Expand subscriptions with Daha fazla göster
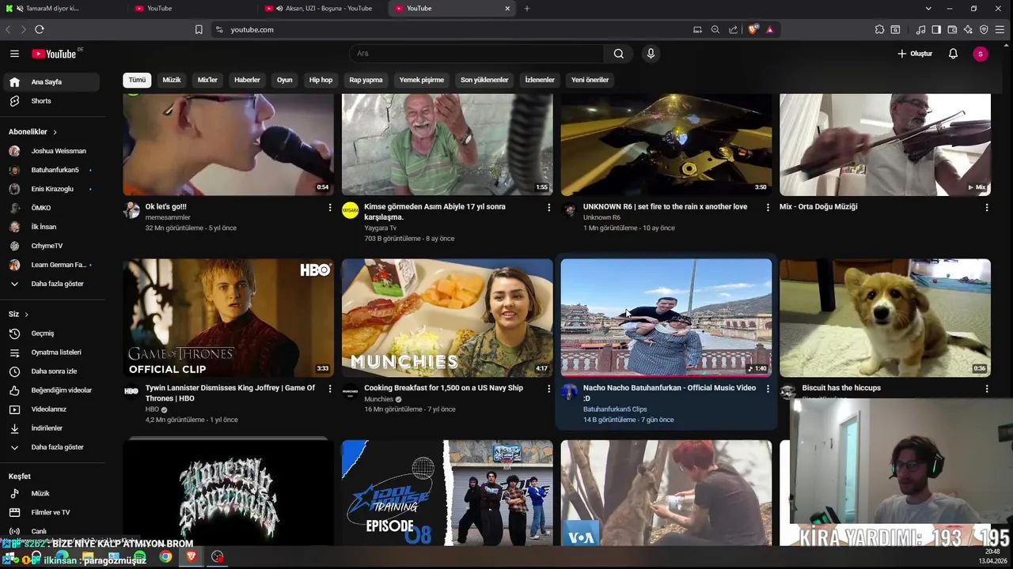Viewport: 1013px width, 569px height. coord(51,284)
